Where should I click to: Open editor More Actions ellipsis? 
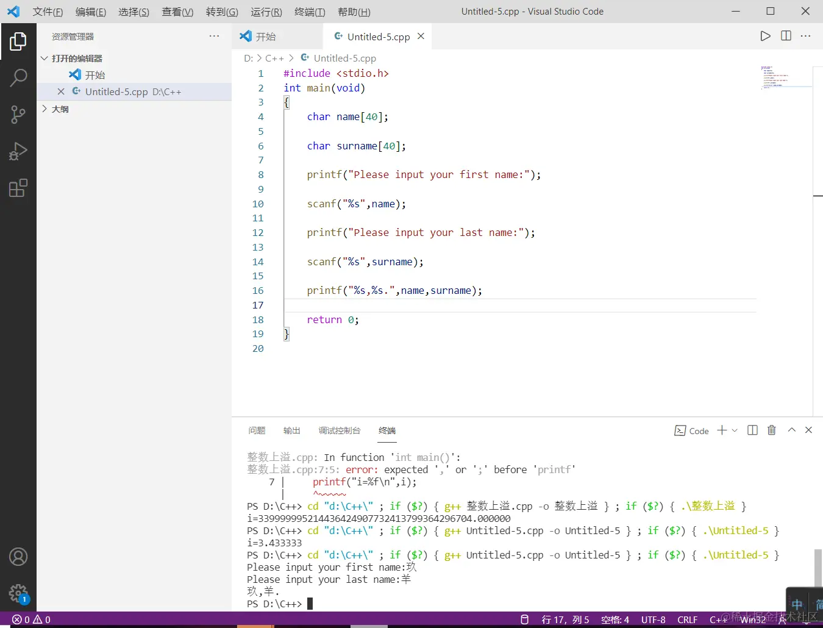806,36
